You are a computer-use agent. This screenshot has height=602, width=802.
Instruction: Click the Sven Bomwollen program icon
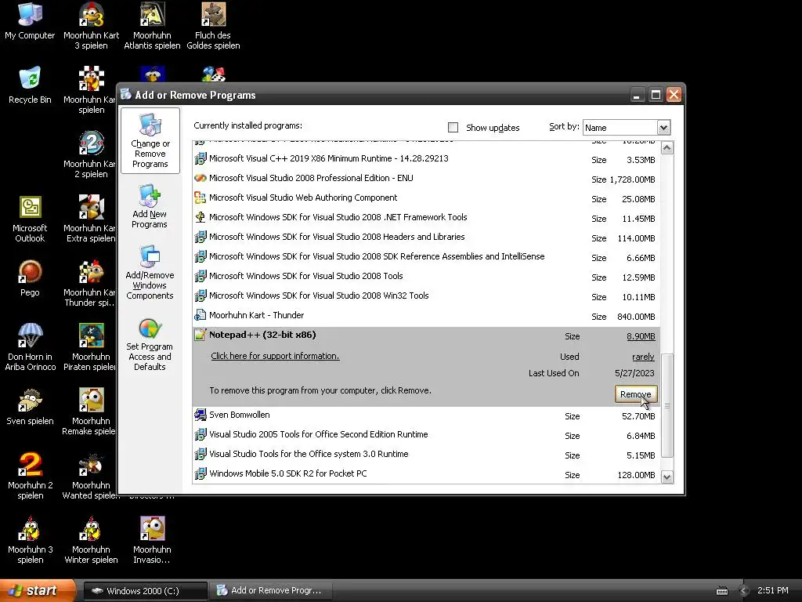tap(200, 415)
